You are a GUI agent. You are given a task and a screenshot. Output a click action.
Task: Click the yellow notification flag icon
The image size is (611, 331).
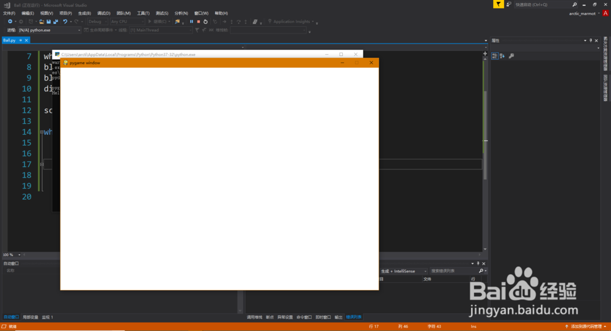(499, 4)
